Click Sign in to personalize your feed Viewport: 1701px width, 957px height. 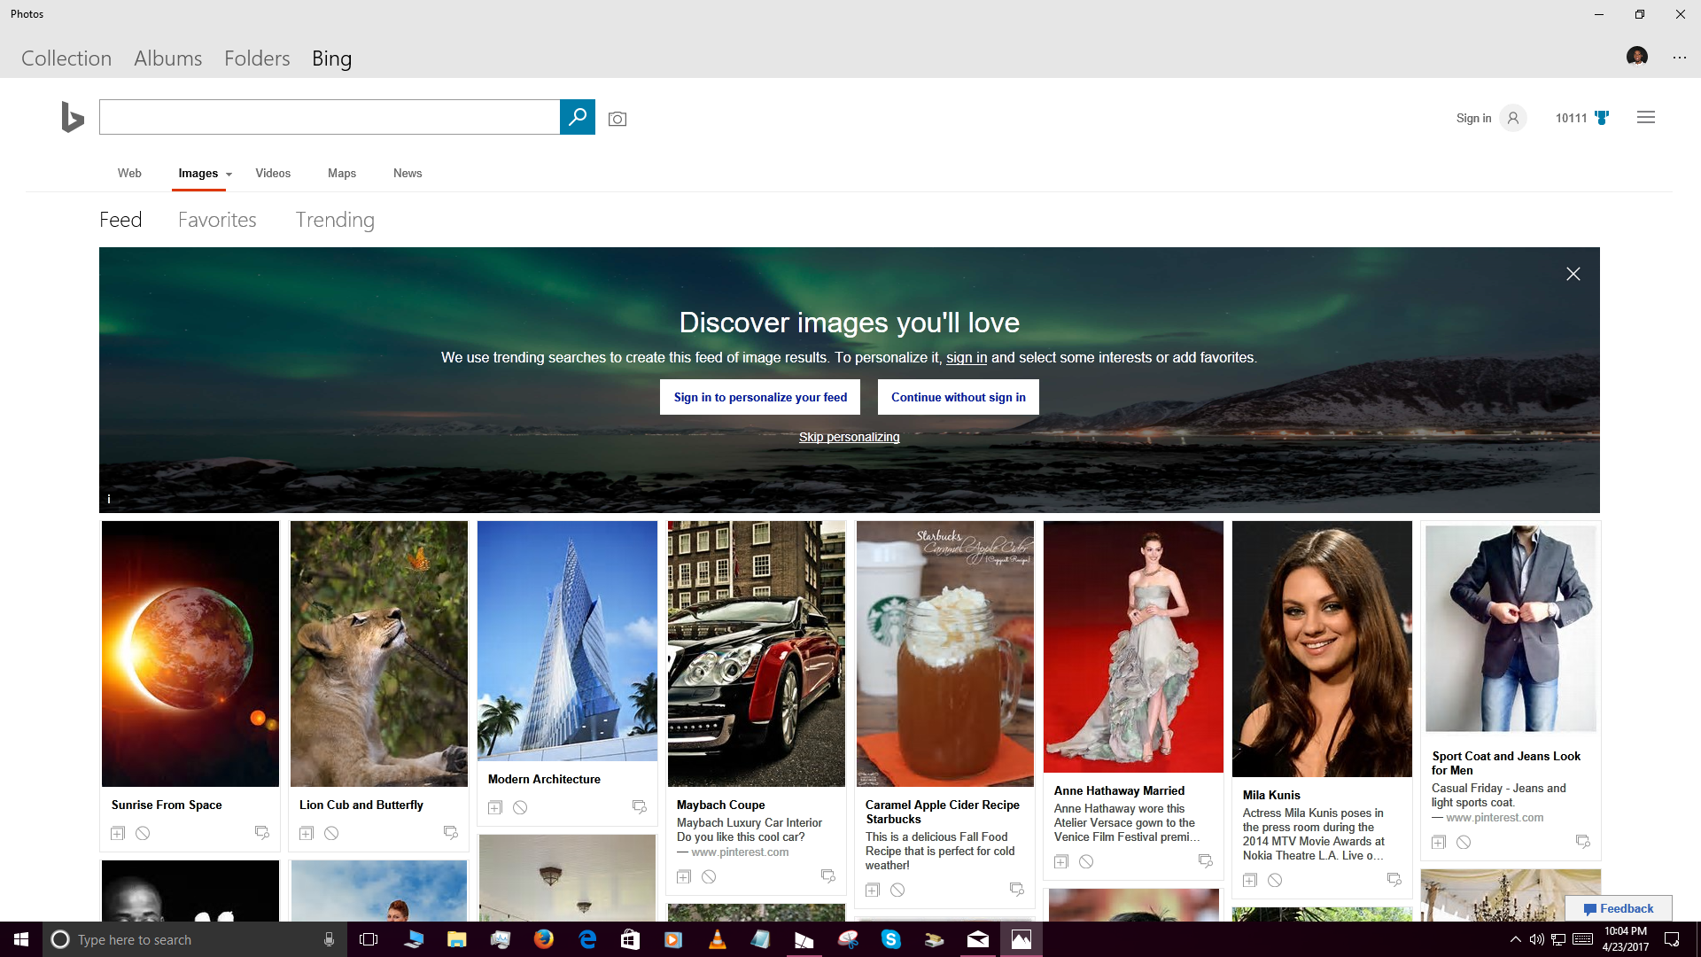pyautogui.click(x=760, y=397)
